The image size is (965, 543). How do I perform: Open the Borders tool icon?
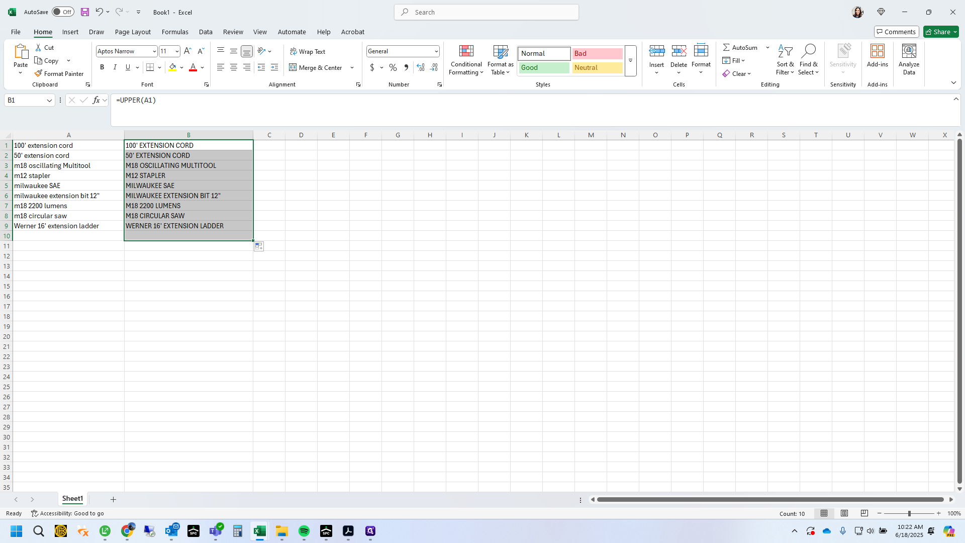(150, 67)
